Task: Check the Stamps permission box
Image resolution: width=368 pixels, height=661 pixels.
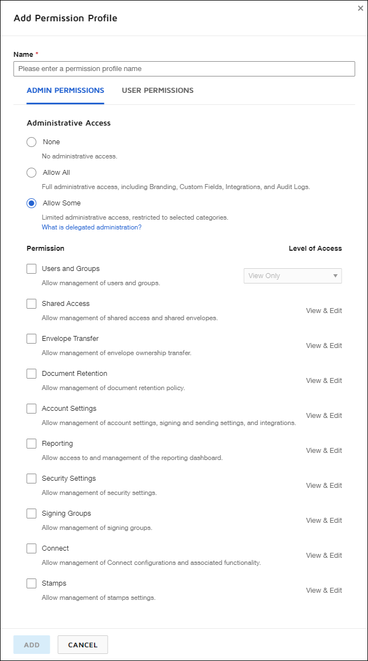Action: point(31,583)
